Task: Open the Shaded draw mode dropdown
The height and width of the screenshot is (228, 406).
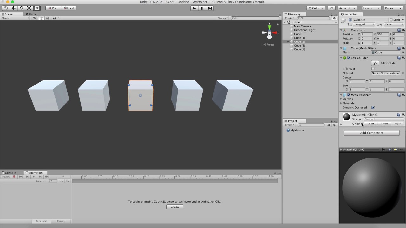Action: coord(15,18)
